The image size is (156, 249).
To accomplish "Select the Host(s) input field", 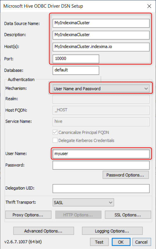I will (x=101, y=47).
